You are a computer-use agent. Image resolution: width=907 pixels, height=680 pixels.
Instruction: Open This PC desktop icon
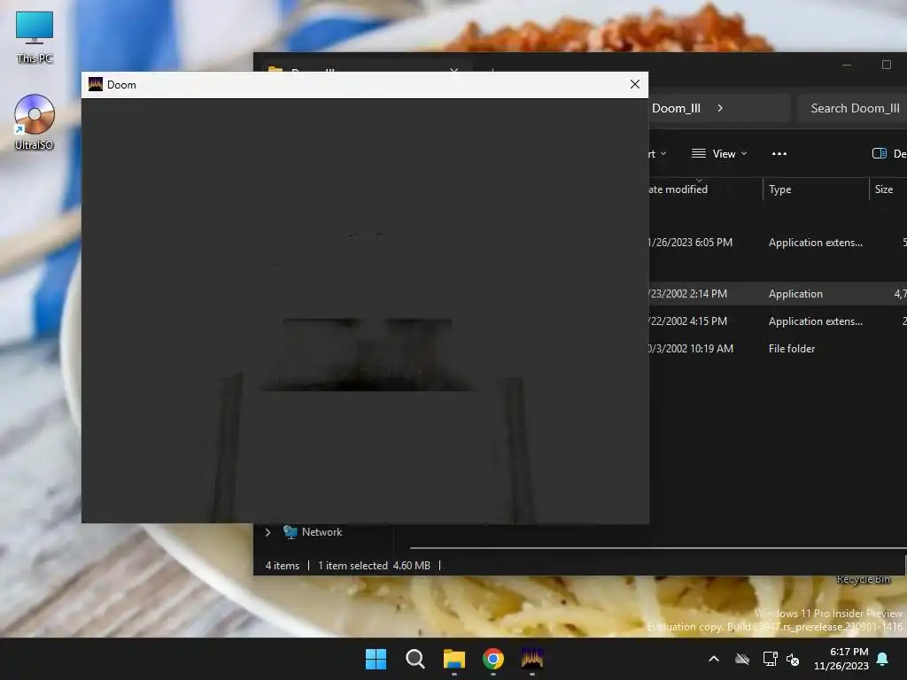[35, 36]
